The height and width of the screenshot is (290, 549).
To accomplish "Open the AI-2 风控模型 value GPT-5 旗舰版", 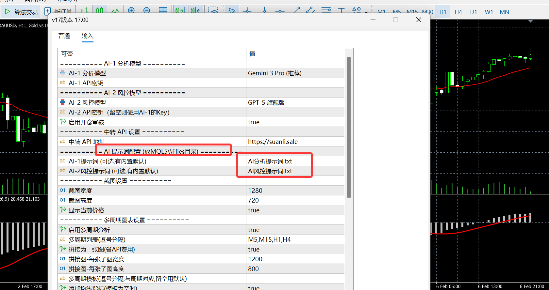I will pos(295,102).
